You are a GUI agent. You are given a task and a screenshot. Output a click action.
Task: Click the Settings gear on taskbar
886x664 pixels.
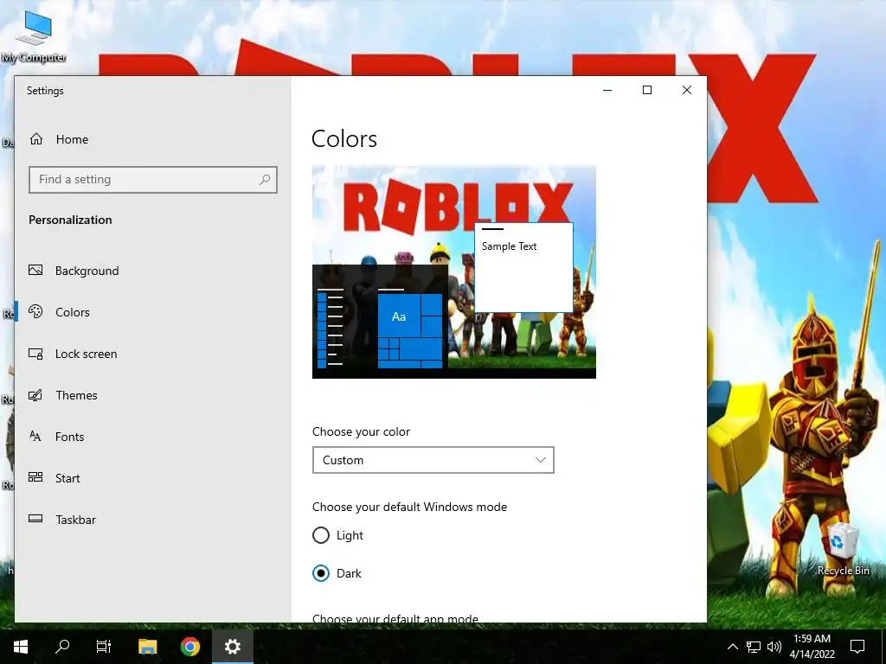232,647
